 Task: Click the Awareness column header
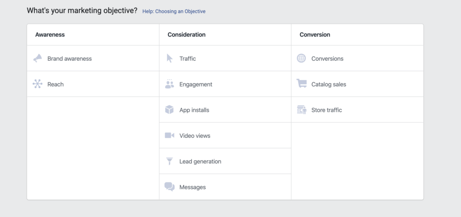(x=50, y=35)
